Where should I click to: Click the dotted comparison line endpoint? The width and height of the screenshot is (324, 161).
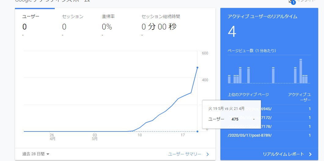coord(197,131)
